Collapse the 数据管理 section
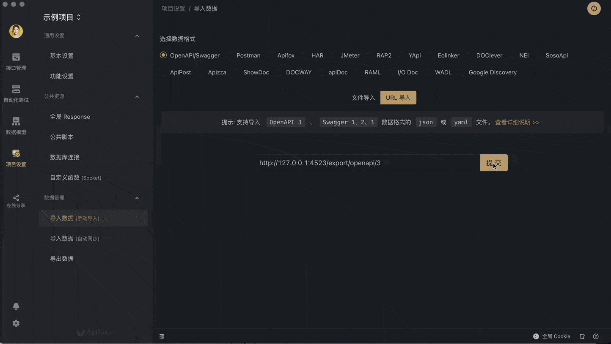This screenshot has width=611, height=344. 137,198
